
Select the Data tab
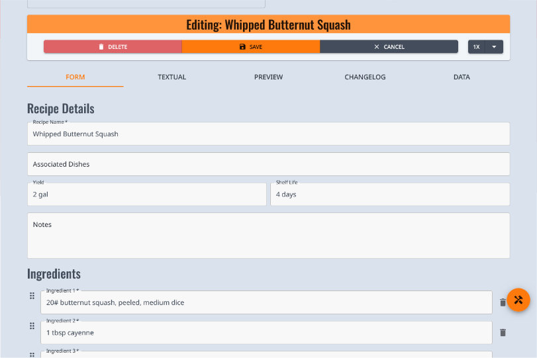(462, 77)
